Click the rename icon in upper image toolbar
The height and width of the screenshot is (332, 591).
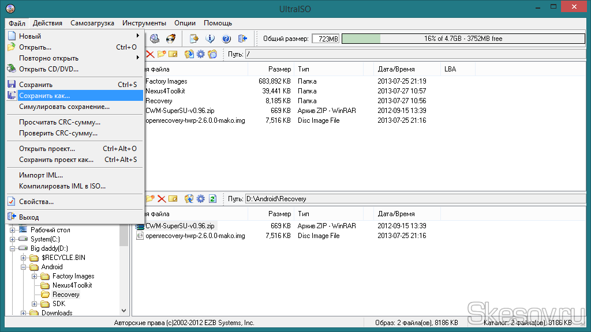coord(173,54)
